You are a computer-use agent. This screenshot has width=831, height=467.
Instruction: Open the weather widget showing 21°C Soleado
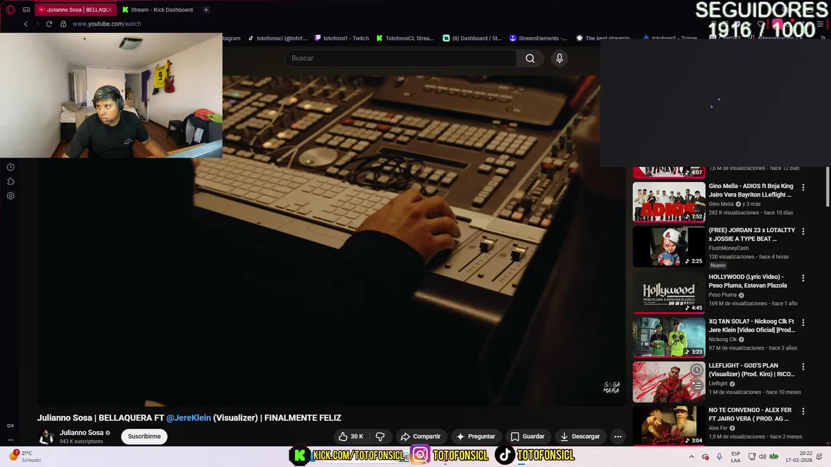point(25,456)
